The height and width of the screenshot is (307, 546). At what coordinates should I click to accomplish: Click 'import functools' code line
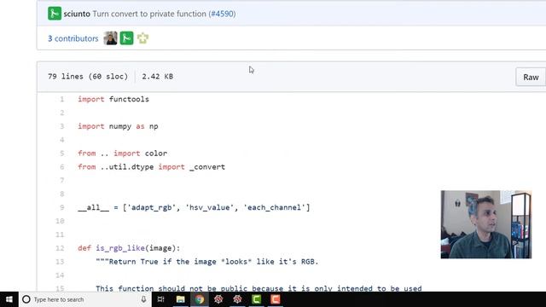[113, 99]
